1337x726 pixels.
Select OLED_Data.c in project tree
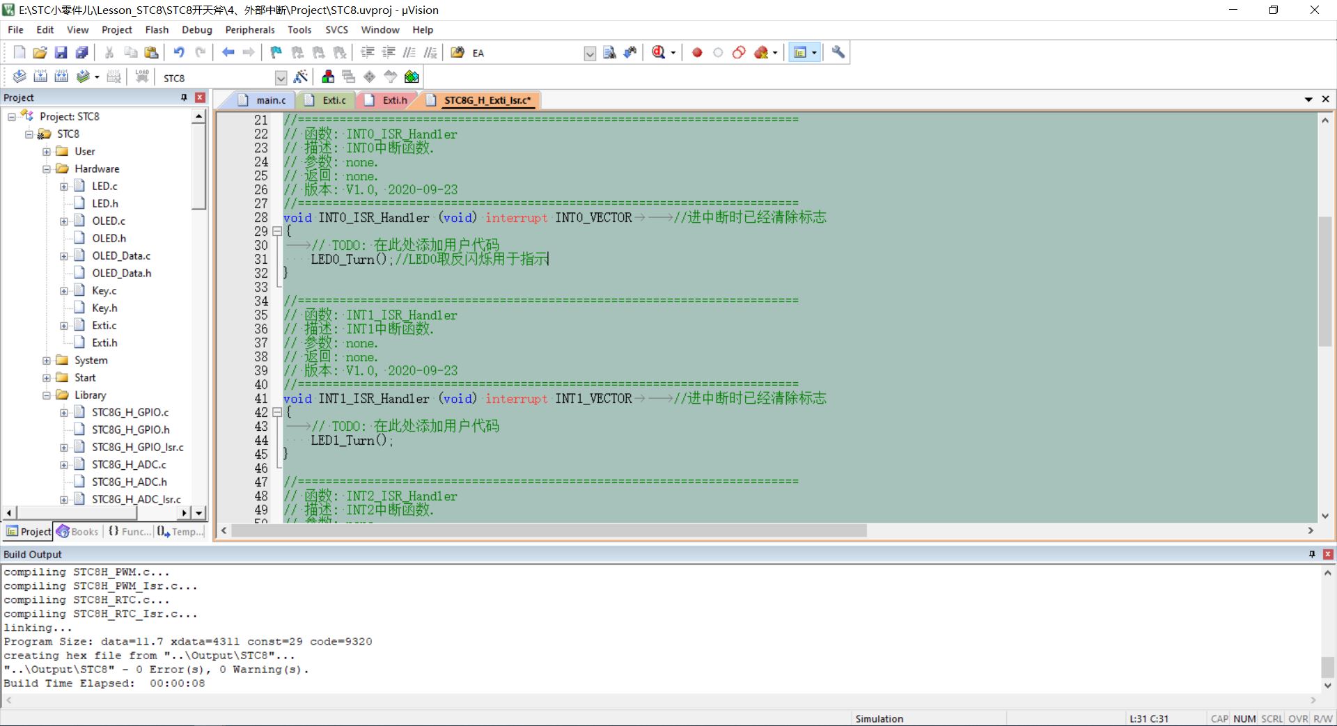point(121,255)
